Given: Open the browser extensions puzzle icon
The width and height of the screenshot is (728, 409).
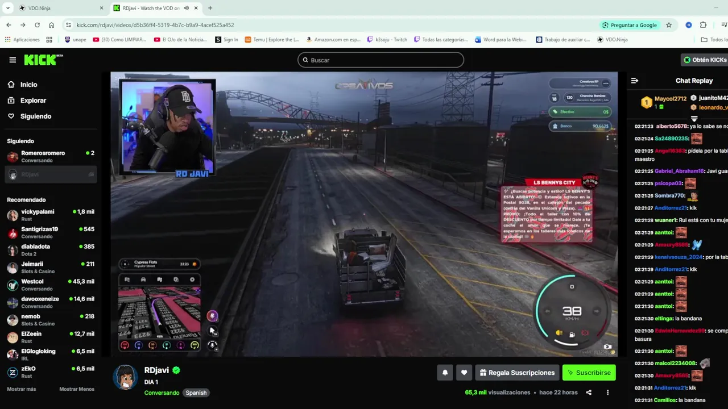Looking at the screenshot, I should pos(703,25).
